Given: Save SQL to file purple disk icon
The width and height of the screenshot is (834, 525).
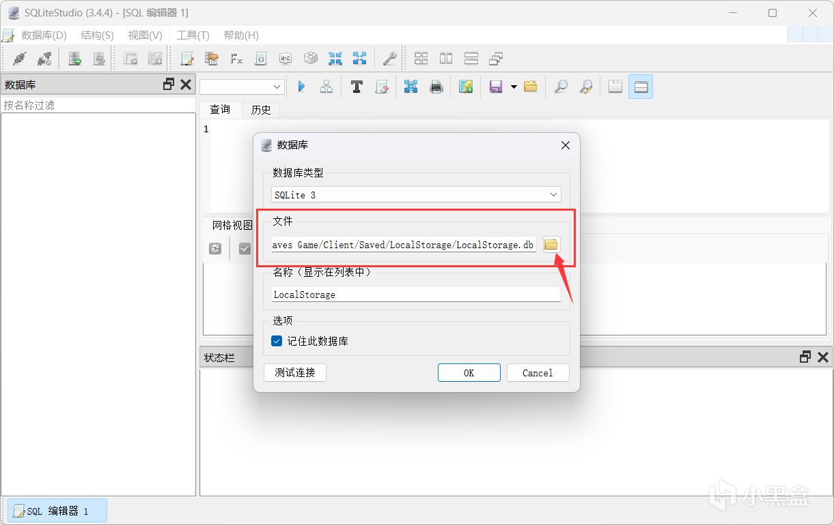Looking at the screenshot, I should (497, 87).
